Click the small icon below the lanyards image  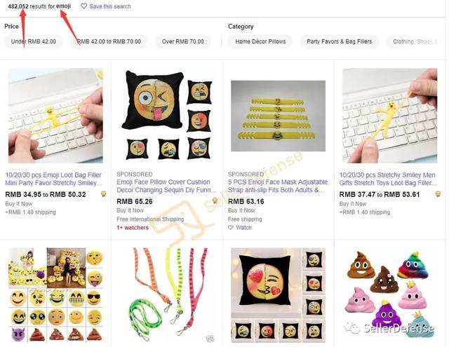[x=210, y=339]
